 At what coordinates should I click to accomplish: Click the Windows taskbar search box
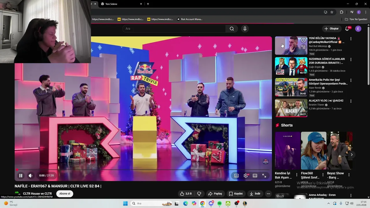point(152,203)
